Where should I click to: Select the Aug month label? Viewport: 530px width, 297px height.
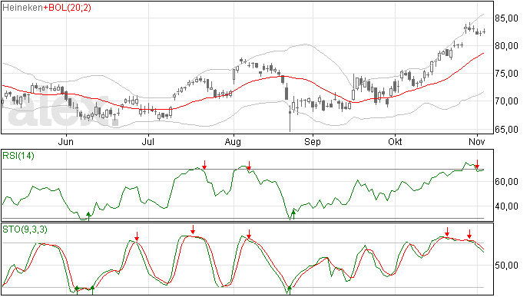click(233, 141)
